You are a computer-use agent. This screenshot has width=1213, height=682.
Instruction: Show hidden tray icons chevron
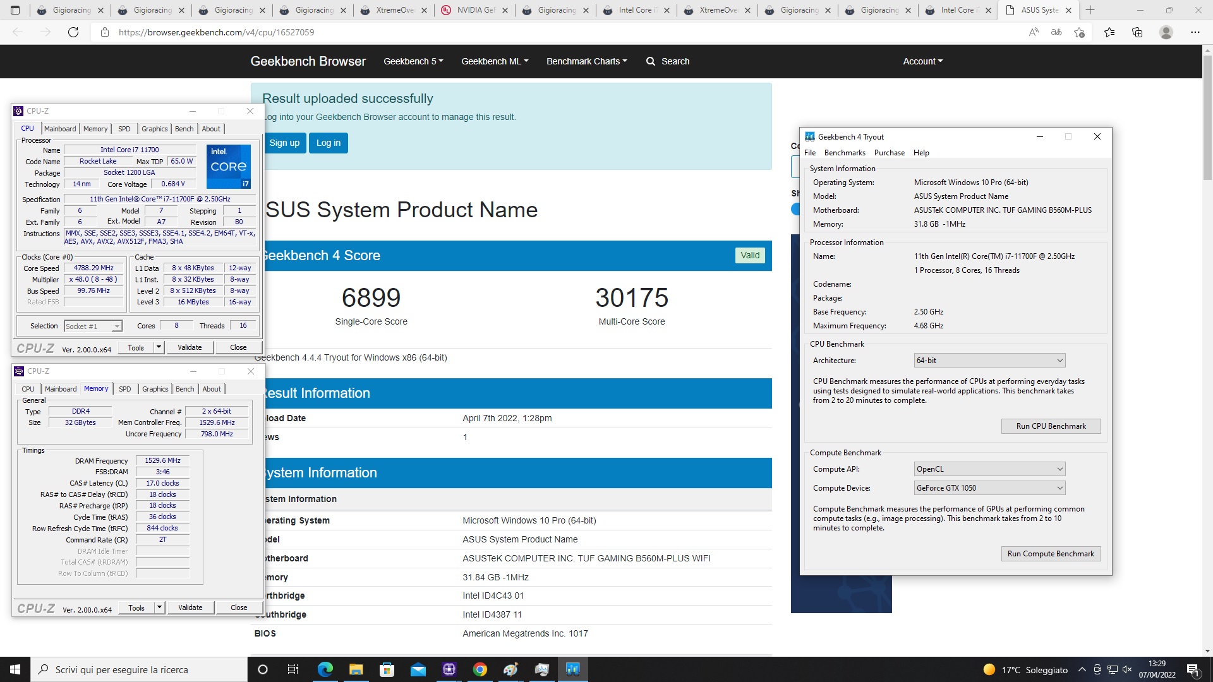pyautogui.click(x=1082, y=669)
